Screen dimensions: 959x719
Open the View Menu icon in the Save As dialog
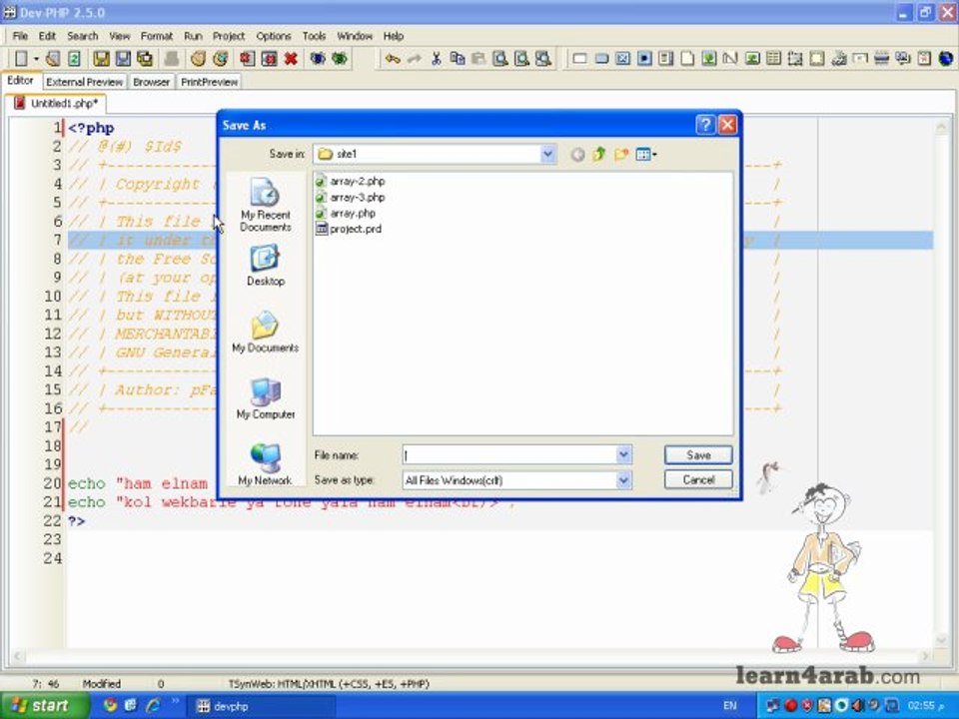point(646,154)
